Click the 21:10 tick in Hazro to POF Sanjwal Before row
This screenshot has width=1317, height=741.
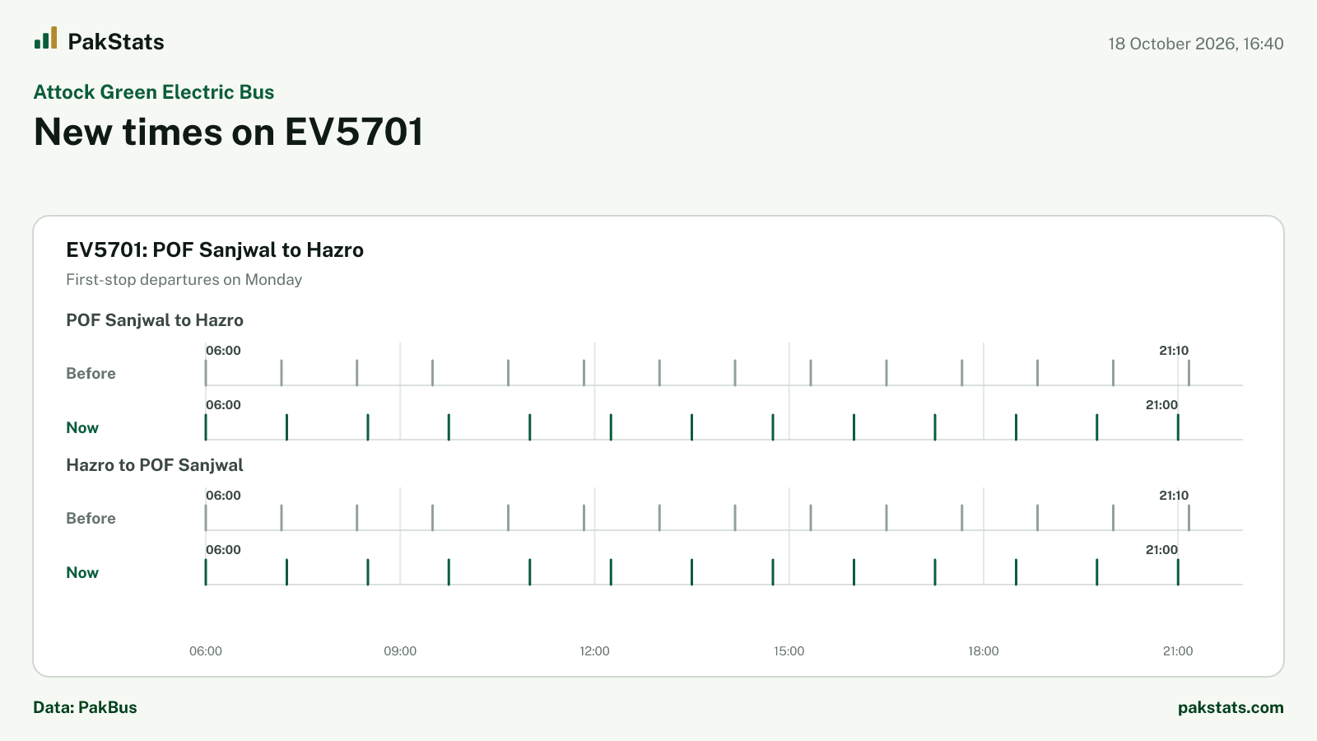pos(1189,518)
